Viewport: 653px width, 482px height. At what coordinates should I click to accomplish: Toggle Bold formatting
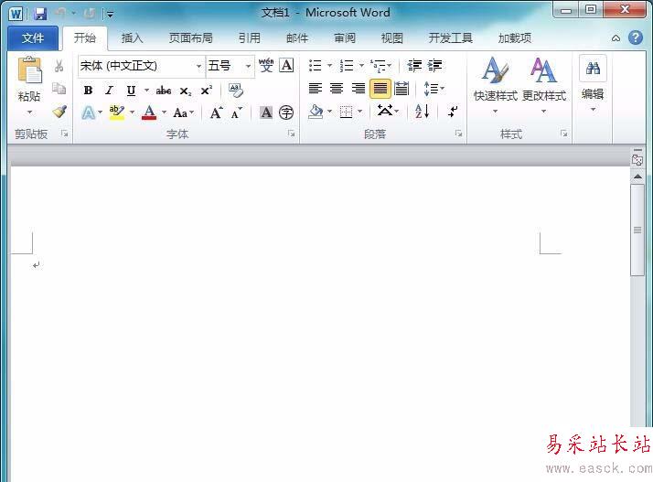point(89,90)
